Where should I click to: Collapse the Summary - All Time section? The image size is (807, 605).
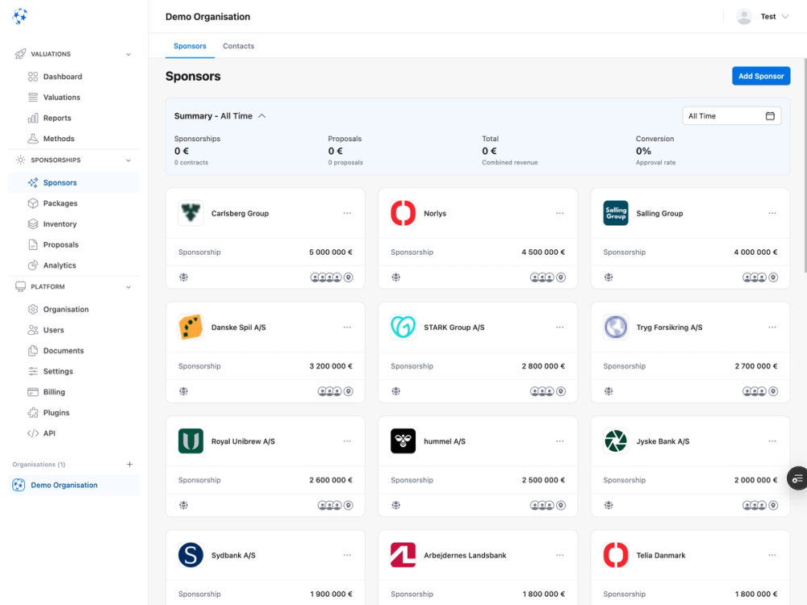click(258, 115)
